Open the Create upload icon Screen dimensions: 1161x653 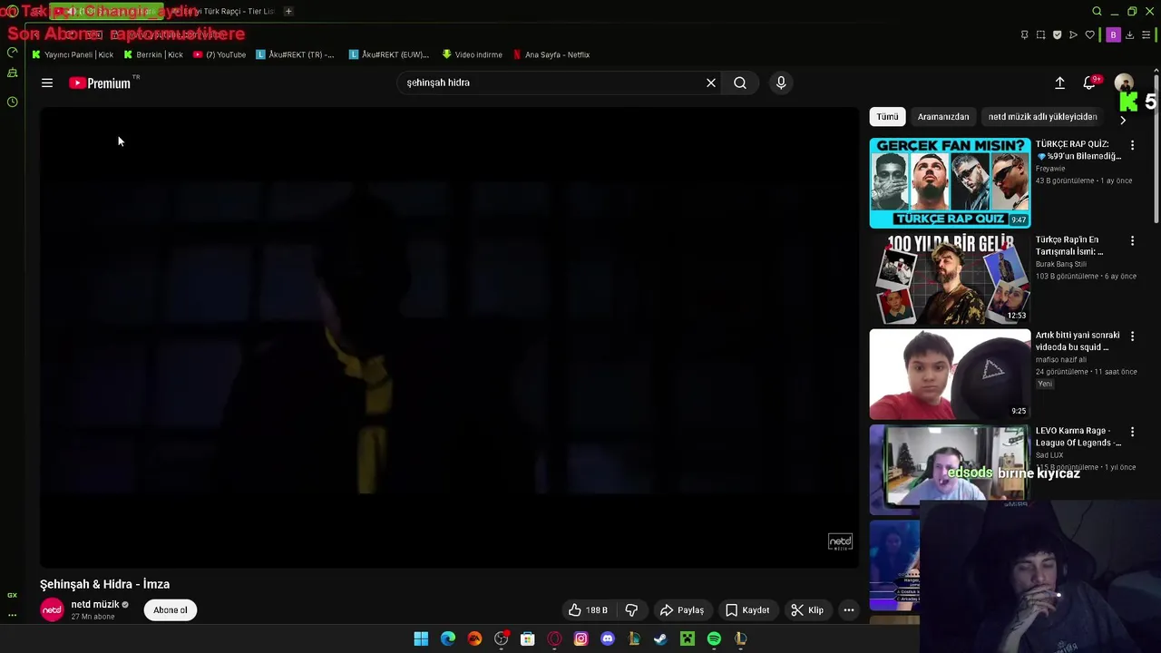point(1059,83)
